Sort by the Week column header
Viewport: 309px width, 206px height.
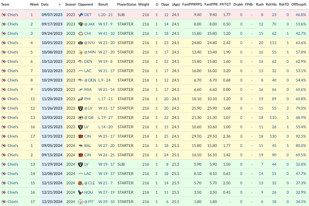click(x=34, y=4)
